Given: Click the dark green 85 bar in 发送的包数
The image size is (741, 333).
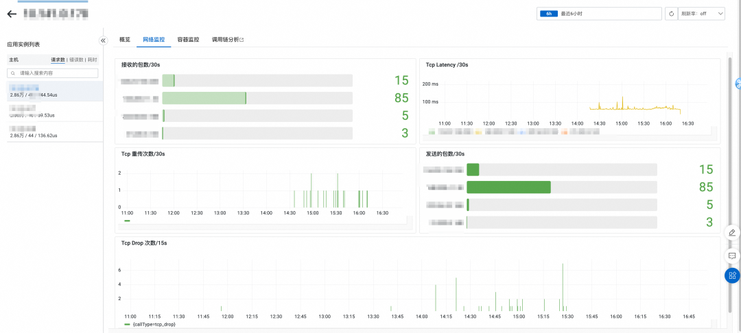Looking at the screenshot, I should coord(509,187).
